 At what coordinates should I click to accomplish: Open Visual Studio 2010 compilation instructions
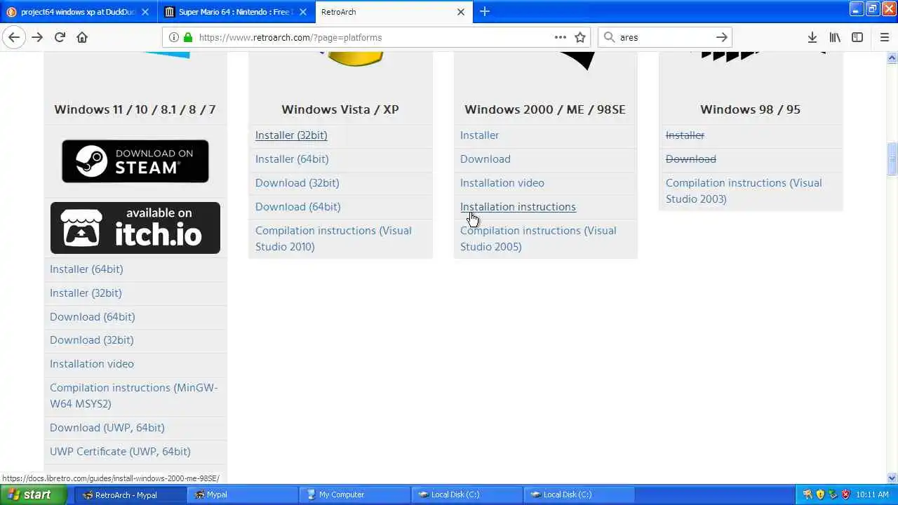point(333,238)
